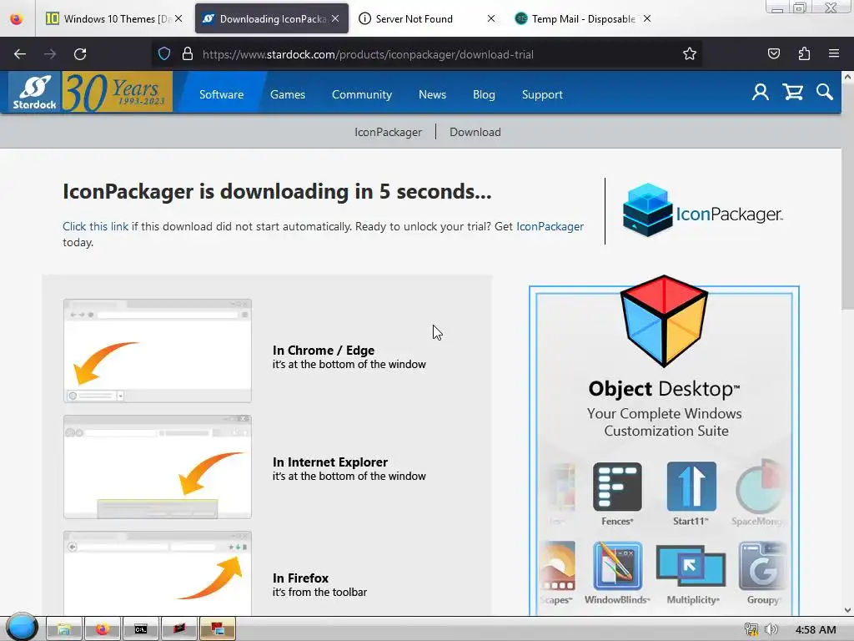The image size is (854, 641).
Task: Click the site search magnifier icon
Action: [x=824, y=92]
